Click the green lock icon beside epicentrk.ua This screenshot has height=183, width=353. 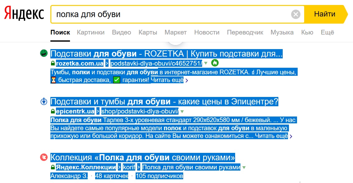click(x=53, y=112)
